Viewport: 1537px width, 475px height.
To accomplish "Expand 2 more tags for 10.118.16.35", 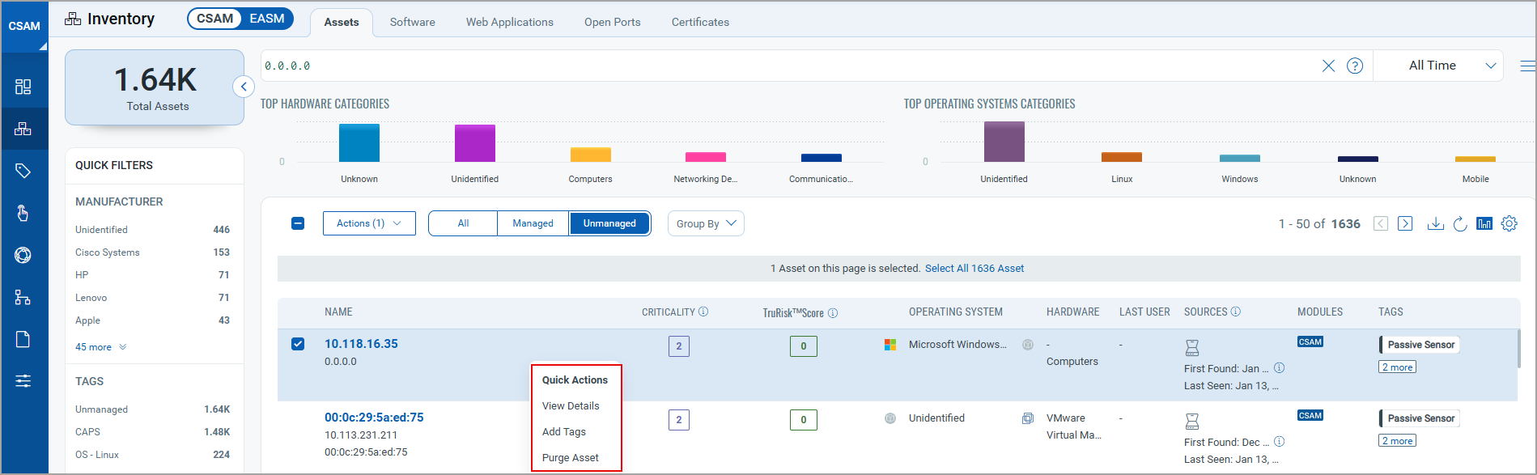I will tap(1398, 367).
